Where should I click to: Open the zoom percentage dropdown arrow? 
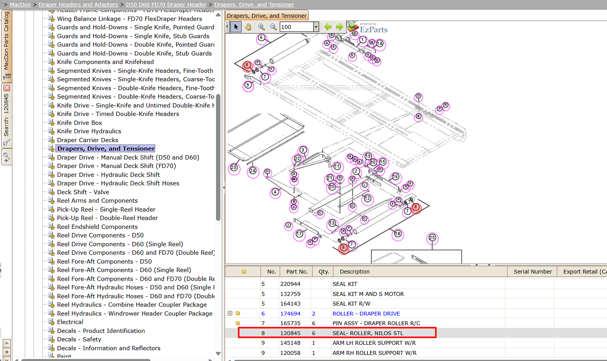tap(316, 27)
